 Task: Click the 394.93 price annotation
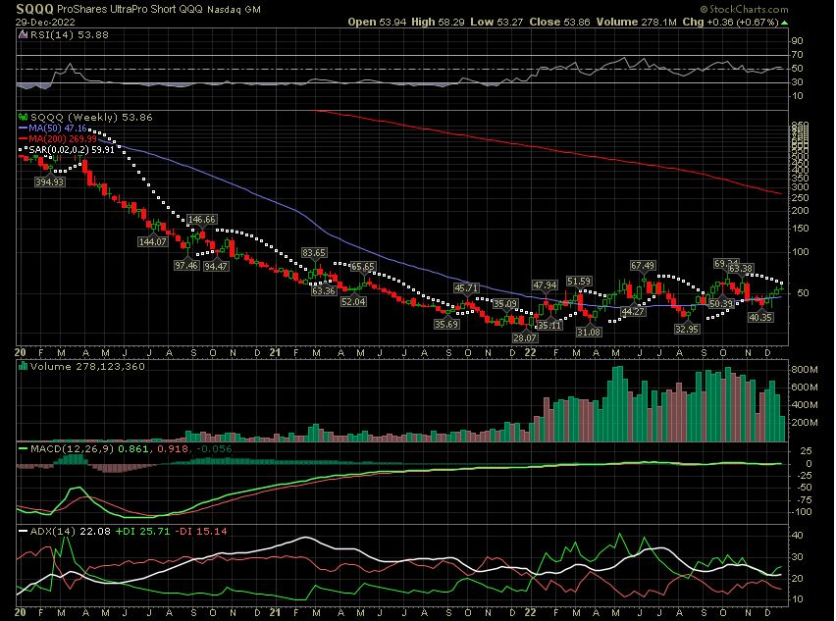point(50,181)
